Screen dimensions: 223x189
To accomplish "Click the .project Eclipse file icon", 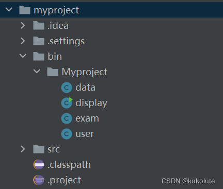I will point(39,180).
